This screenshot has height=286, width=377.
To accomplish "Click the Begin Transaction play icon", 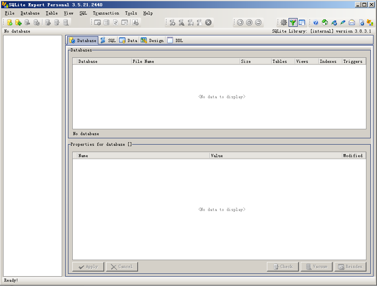I will coord(240,22).
